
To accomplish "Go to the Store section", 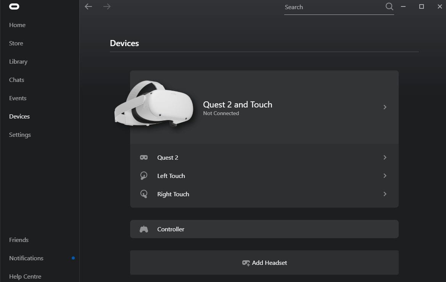I will tap(16, 43).
